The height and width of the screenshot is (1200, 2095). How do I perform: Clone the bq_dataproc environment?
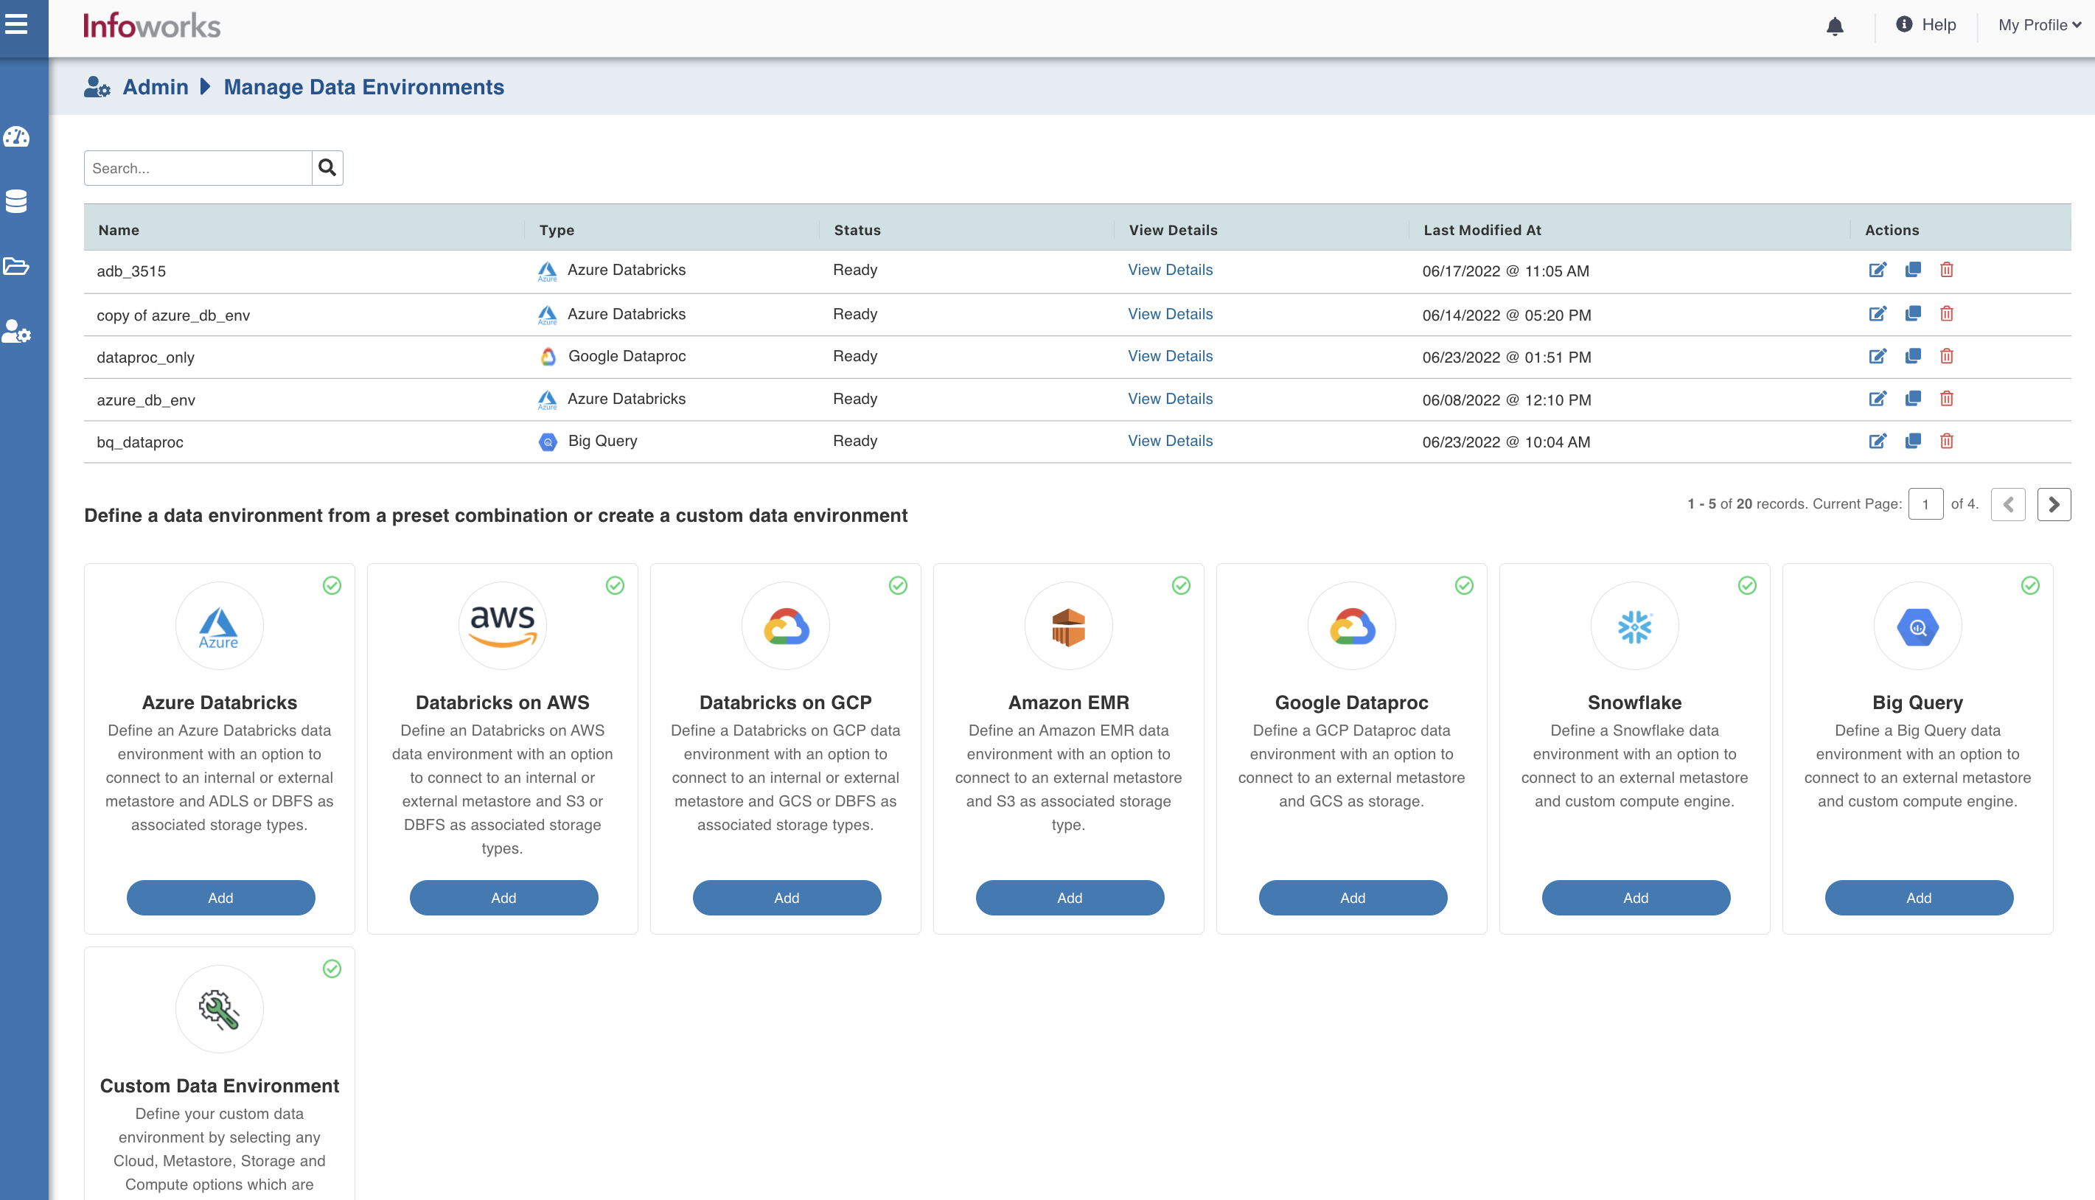[1913, 441]
